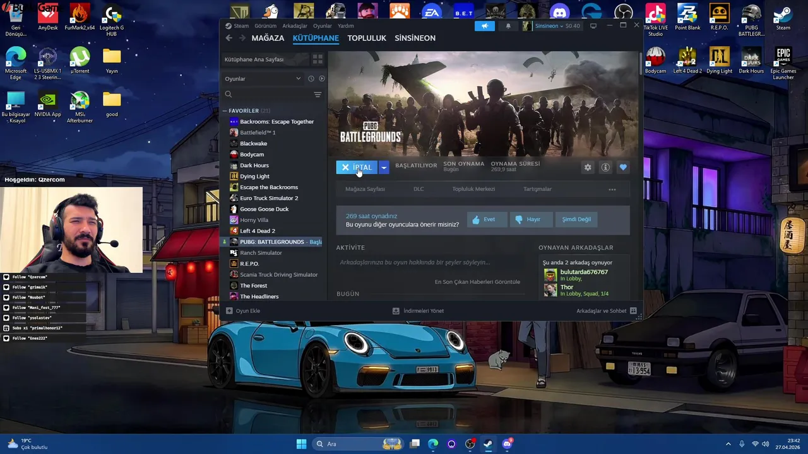Open Epic Games Launcher desktop icon
Viewport: 808px width, 454px height.
(x=783, y=64)
